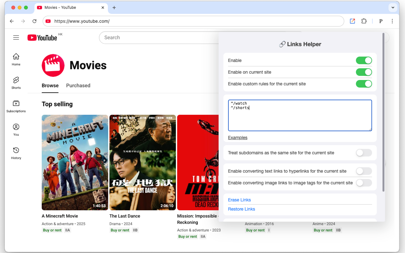
Task: Focus the YouTube Search field
Action: click(x=158, y=38)
